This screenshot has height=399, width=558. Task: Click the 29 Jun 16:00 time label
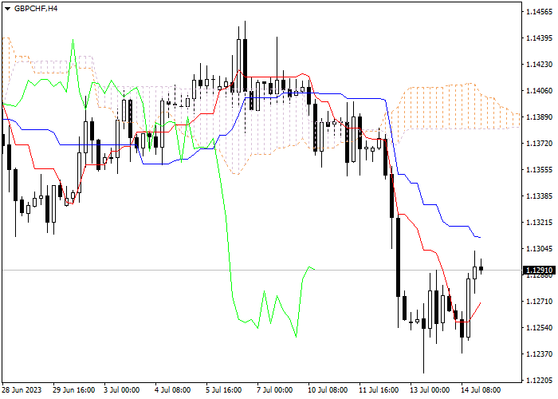(x=73, y=389)
